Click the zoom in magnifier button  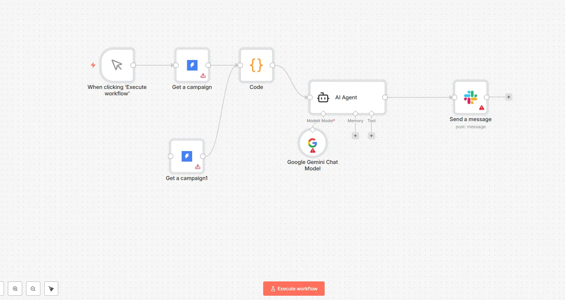[15, 289]
